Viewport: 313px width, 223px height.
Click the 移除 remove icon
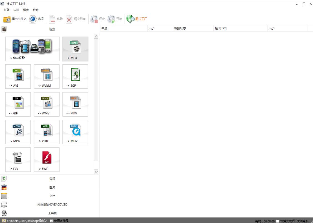pyautogui.click(x=52, y=19)
